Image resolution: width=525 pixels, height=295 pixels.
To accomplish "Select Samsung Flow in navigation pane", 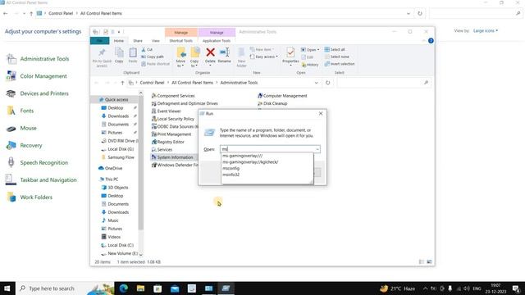I will tap(117, 157).
